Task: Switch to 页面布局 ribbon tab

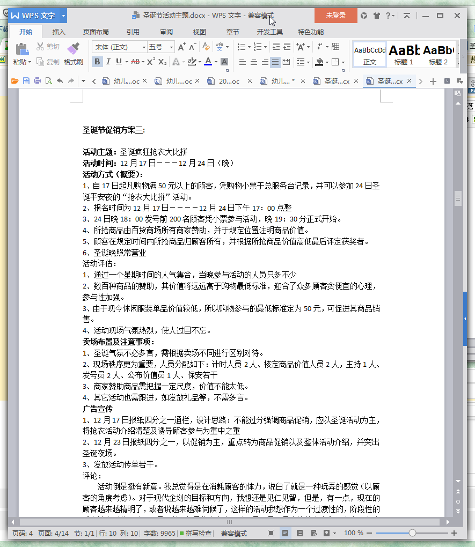Action: pos(96,32)
